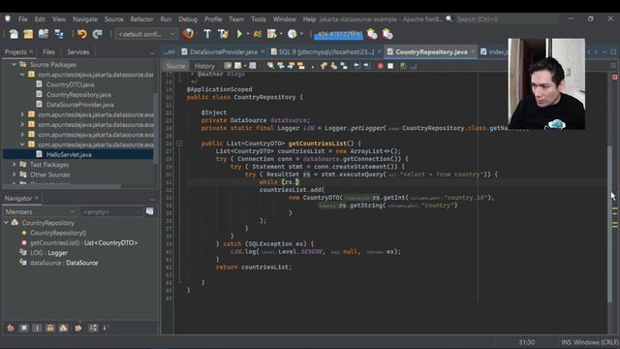
Task: Click the Open Project toolbar icon
Action: click(43, 35)
